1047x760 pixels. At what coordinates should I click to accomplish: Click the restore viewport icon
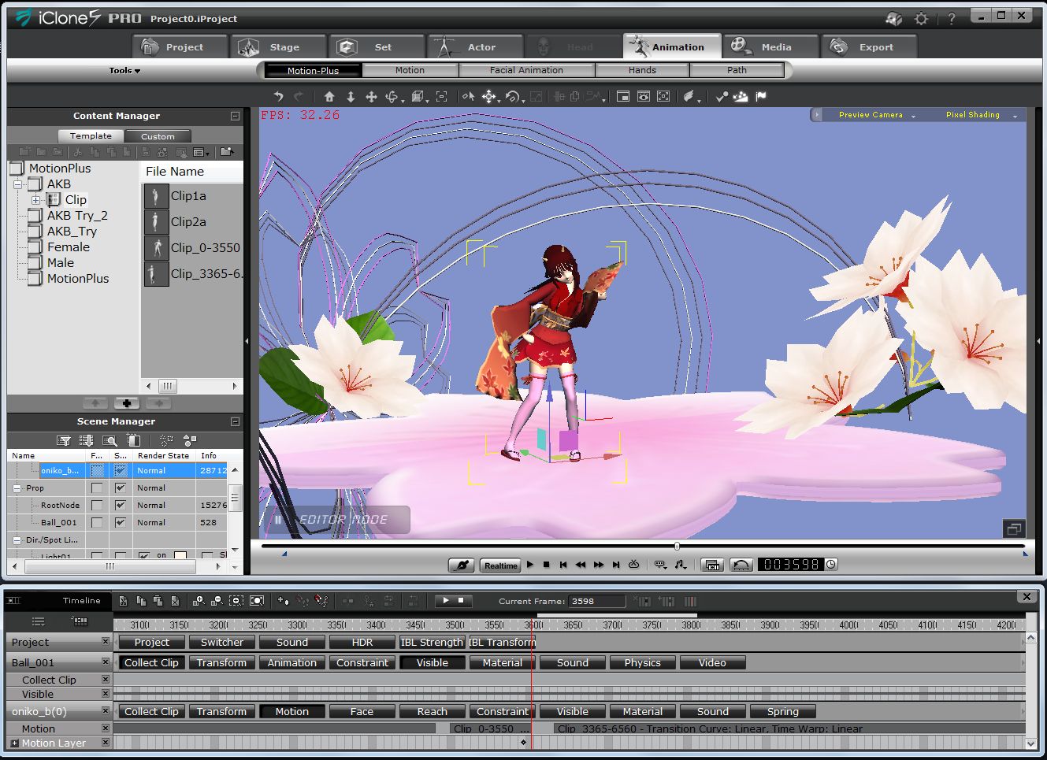click(1014, 528)
